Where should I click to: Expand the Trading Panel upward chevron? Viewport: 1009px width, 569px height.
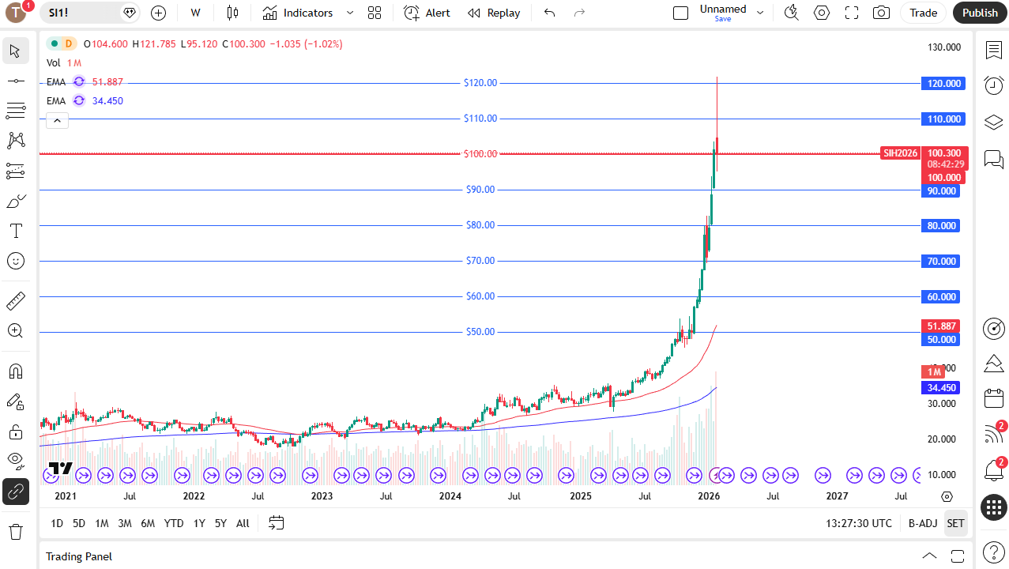(x=929, y=556)
